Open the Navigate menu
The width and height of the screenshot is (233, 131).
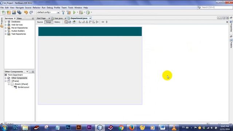click(20, 8)
